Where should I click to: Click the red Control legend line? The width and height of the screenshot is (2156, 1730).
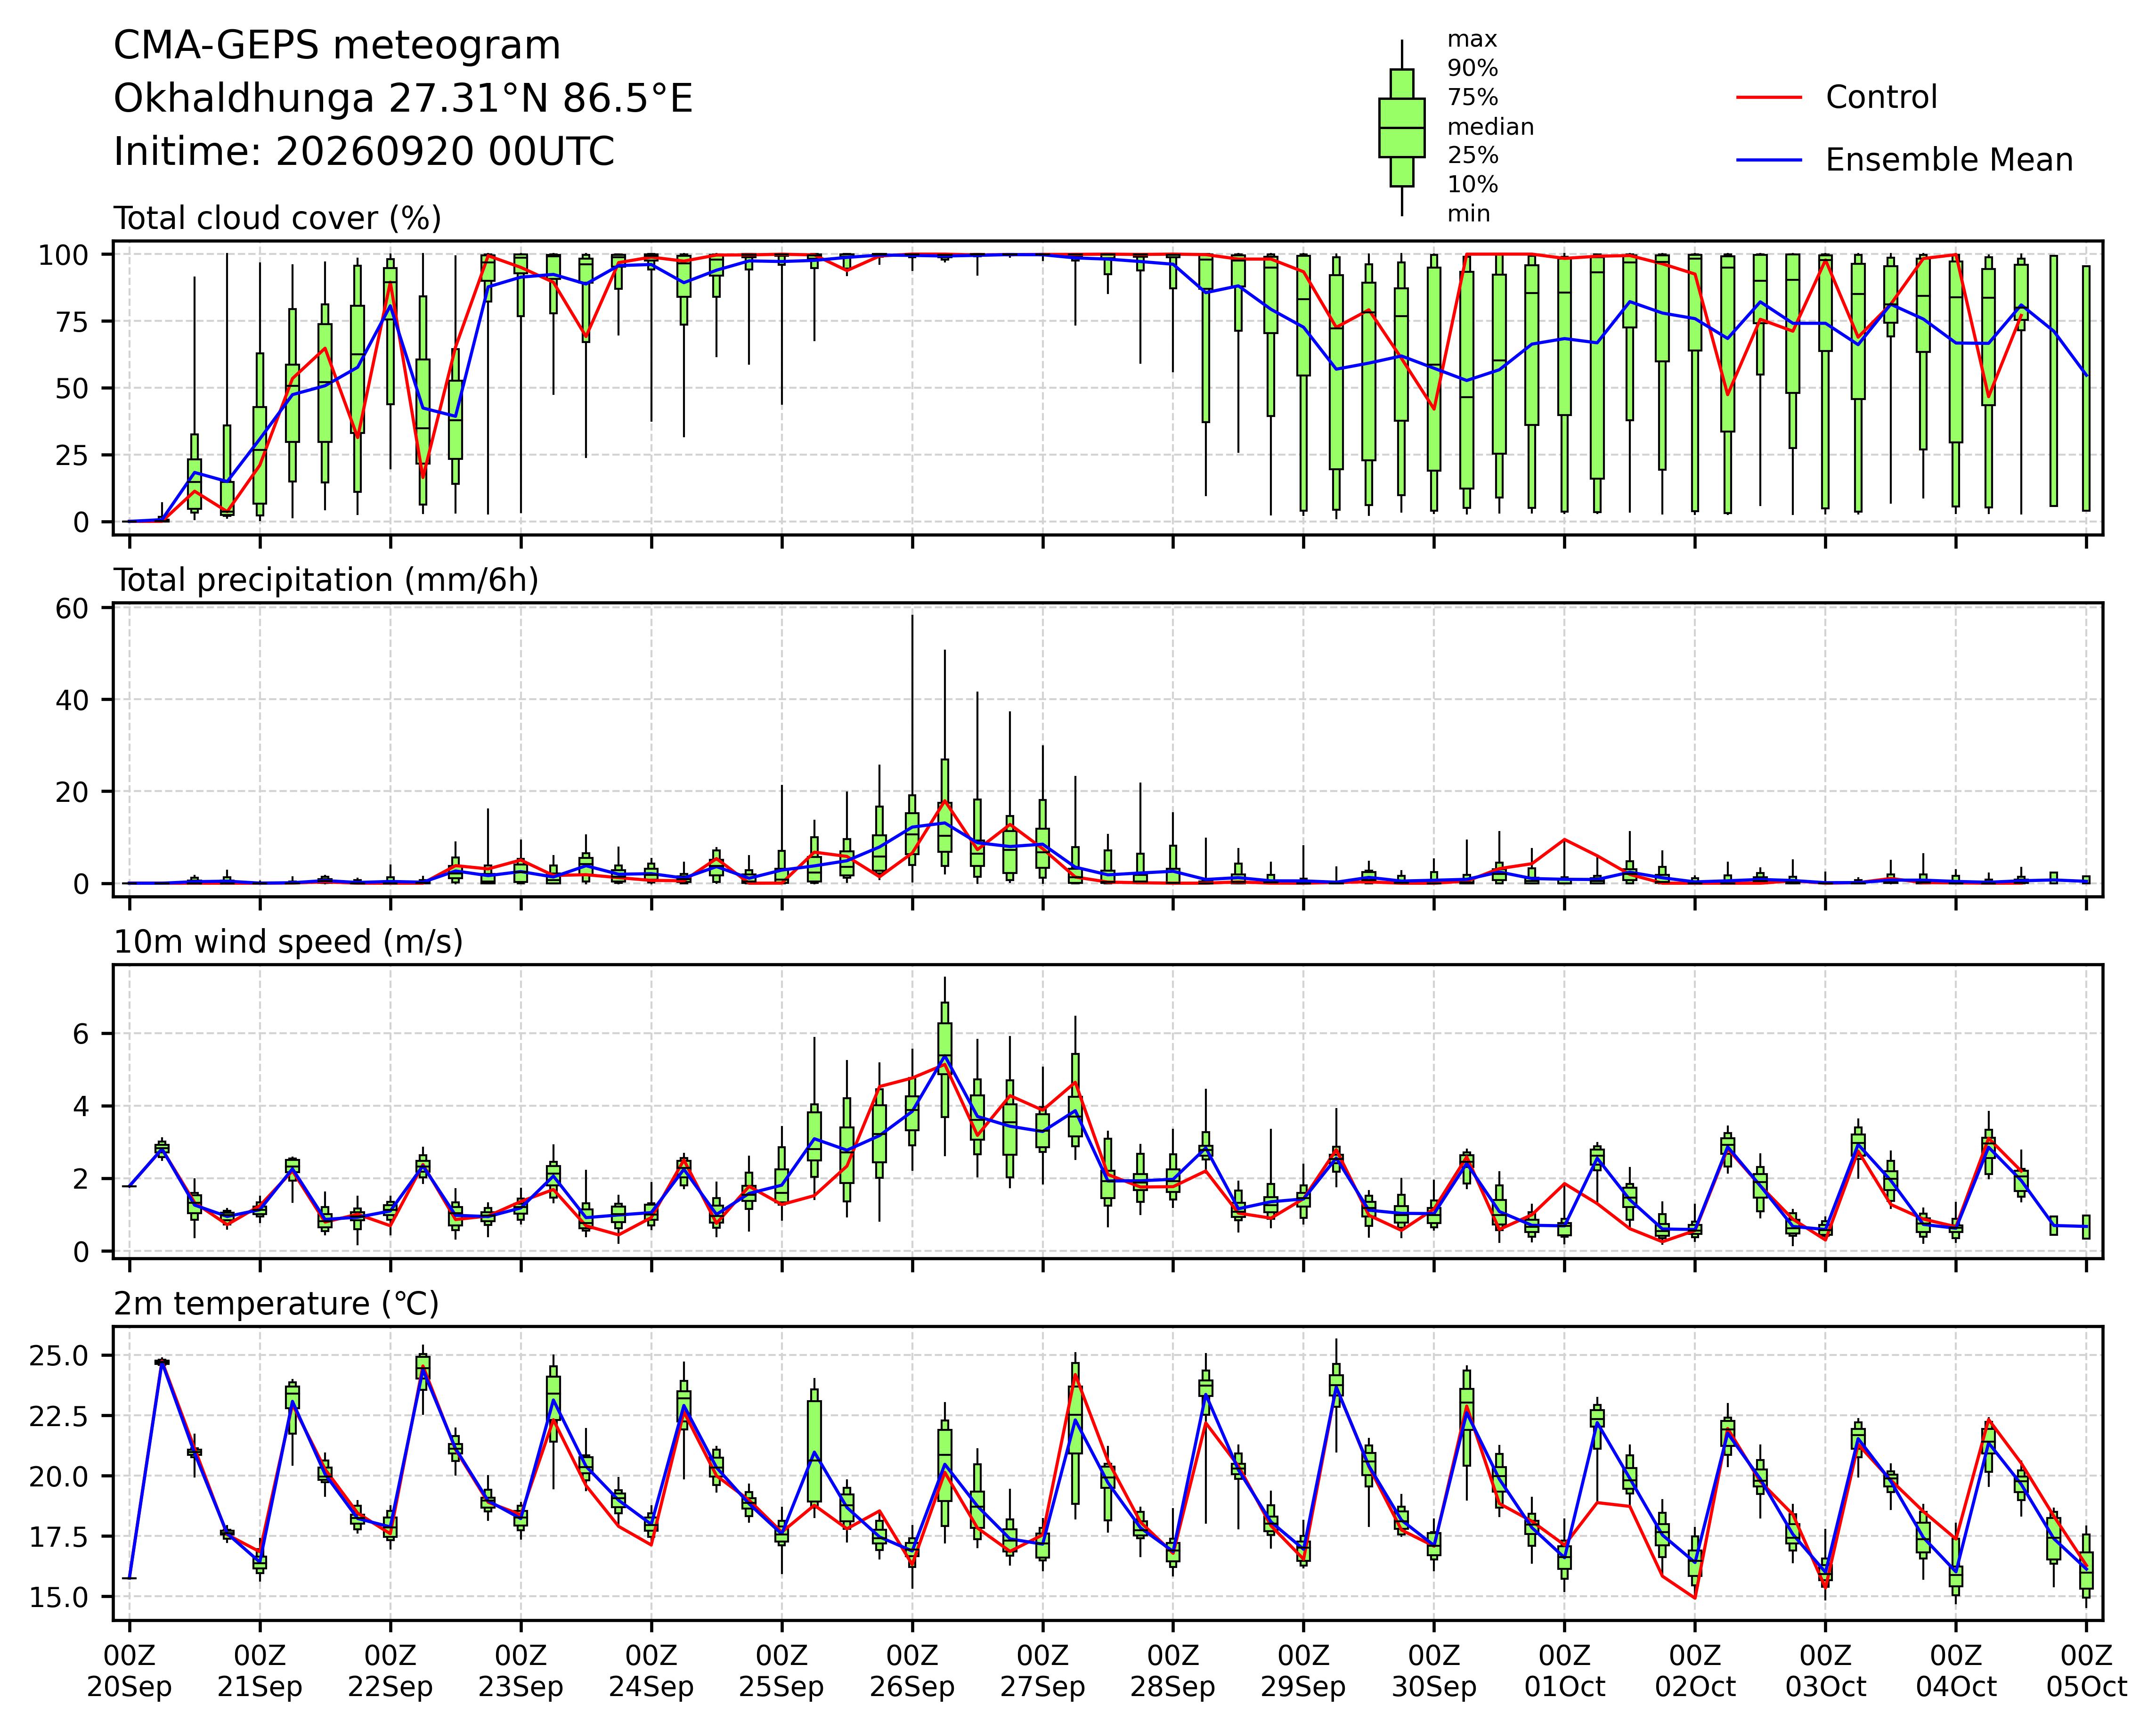pos(1769,98)
